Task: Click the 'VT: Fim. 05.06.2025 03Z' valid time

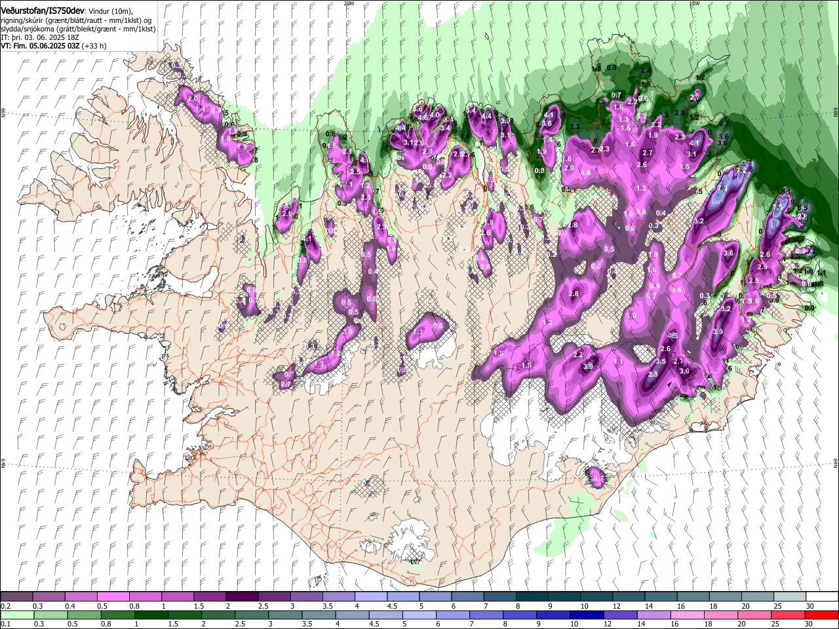Action: click(x=39, y=46)
